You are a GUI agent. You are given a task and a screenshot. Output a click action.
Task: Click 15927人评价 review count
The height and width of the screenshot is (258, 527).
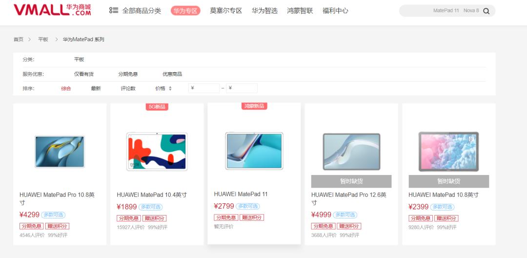click(x=131, y=227)
